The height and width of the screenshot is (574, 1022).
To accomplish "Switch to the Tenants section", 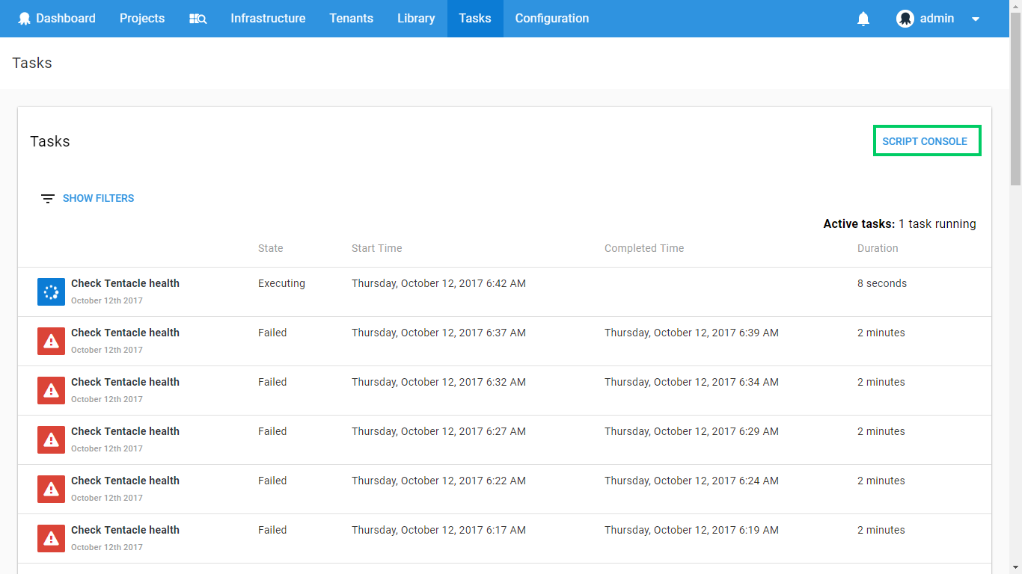I will tap(351, 19).
